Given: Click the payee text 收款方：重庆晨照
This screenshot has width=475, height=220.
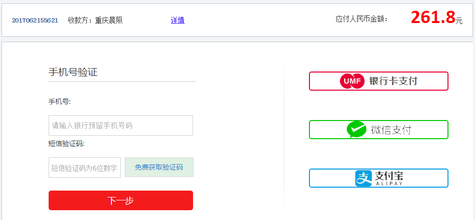Looking at the screenshot, I should click(95, 21).
